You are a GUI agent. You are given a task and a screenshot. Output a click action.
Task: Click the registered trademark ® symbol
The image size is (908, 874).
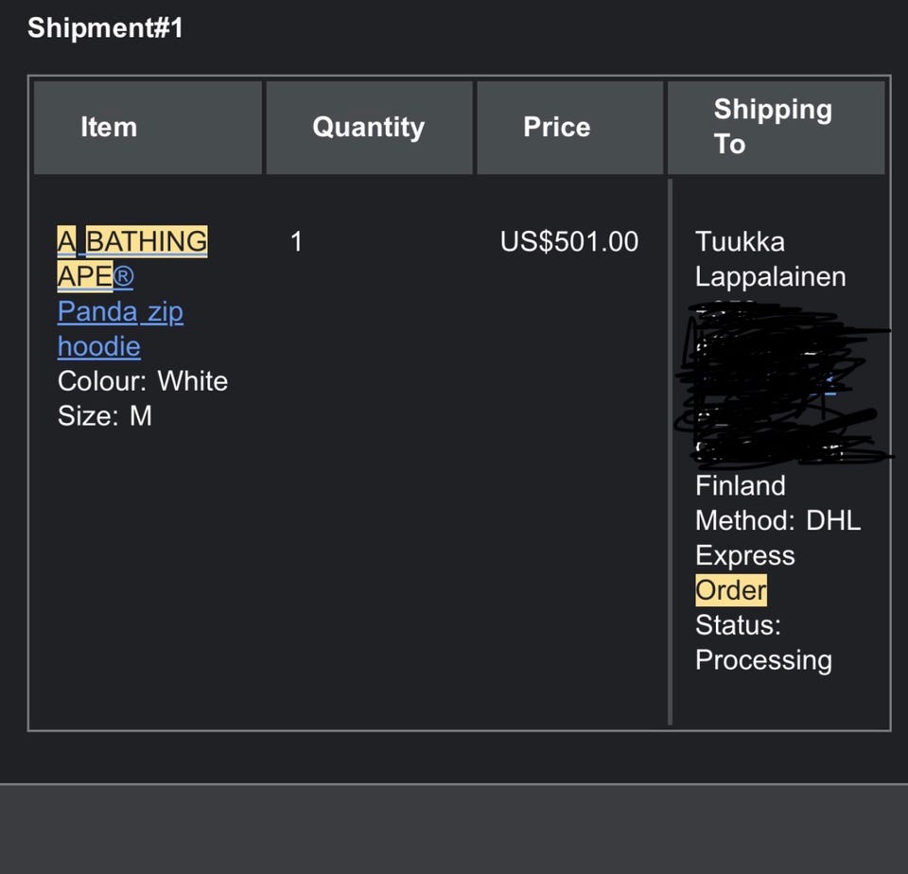click(x=123, y=276)
